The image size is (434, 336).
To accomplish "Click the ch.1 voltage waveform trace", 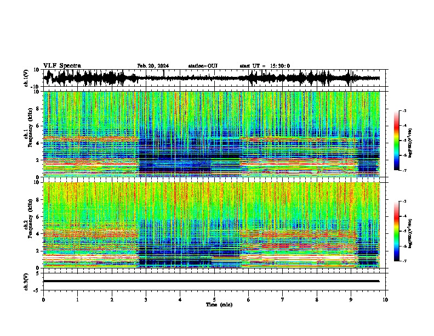I will point(211,78).
